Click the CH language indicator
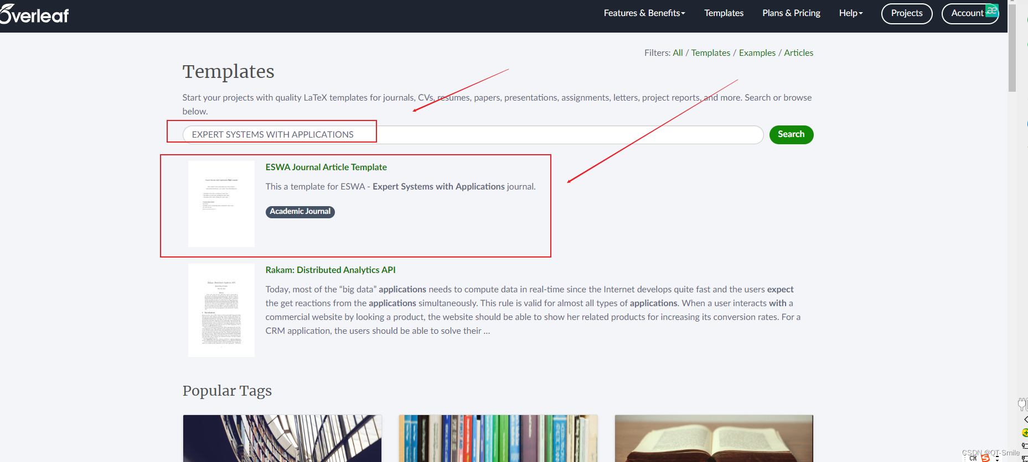 coord(973,458)
